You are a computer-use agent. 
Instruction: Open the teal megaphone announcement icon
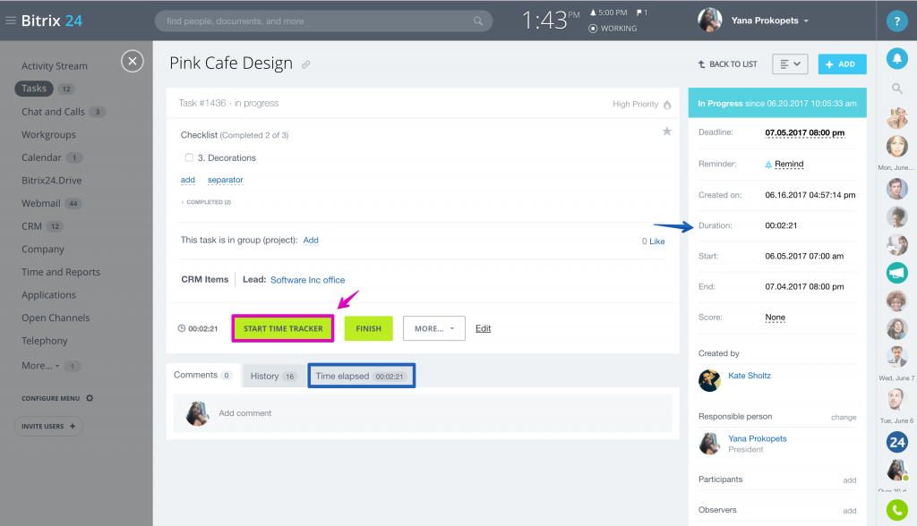pos(897,273)
